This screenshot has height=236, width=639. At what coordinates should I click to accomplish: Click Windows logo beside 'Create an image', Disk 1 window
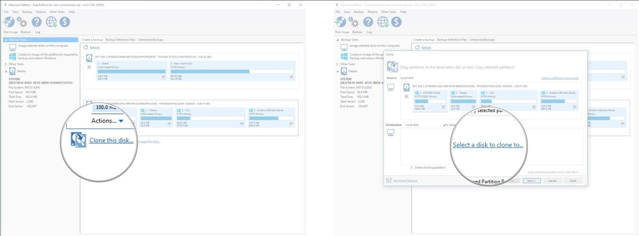coord(12,56)
